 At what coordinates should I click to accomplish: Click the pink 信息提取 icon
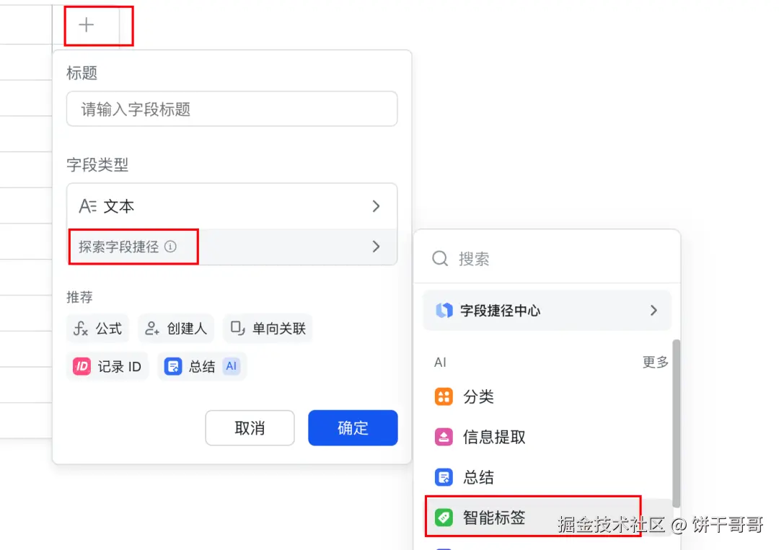[444, 437]
